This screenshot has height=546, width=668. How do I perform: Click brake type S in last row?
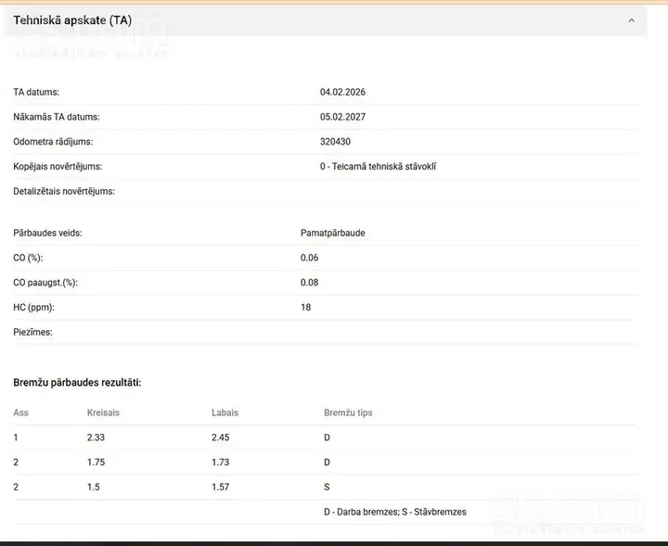click(x=327, y=488)
